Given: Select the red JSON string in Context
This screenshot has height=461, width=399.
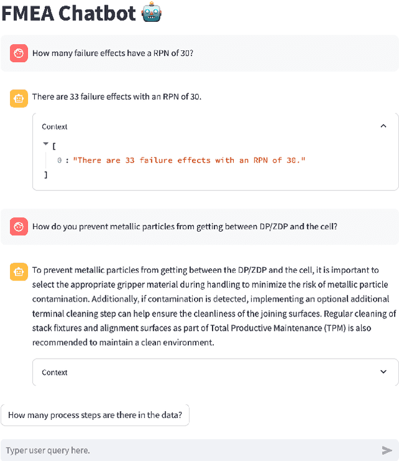Looking at the screenshot, I should (189, 160).
